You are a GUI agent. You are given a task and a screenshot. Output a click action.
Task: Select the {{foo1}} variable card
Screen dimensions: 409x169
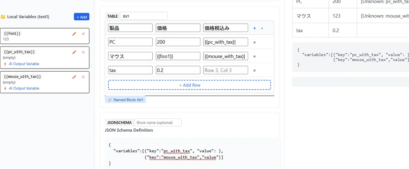[x=45, y=36]
